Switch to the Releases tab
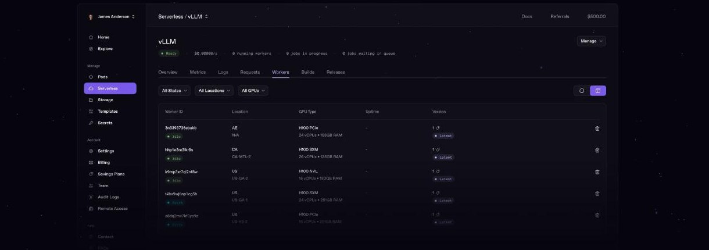Image resolution: width=709 pixels, height=250 pixels. click(x=336, y=72)
